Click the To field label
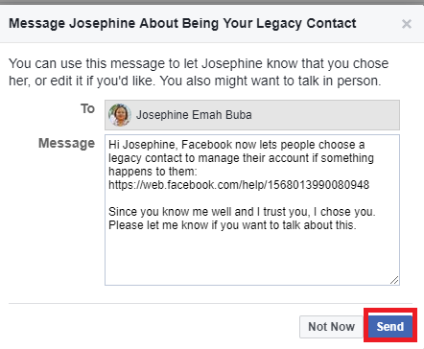The image size is (424, 349). [x=87, y=109]
